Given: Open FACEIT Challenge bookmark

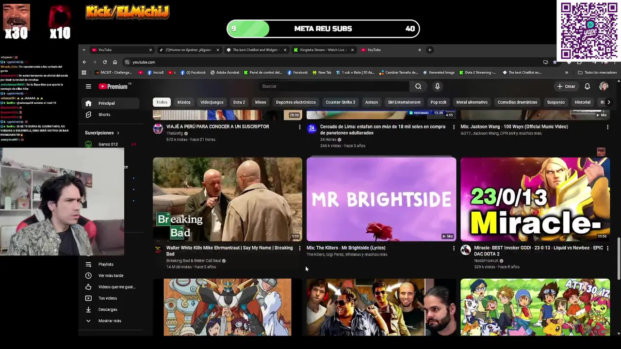Looking at the screenshot, I should pos(113,73).
